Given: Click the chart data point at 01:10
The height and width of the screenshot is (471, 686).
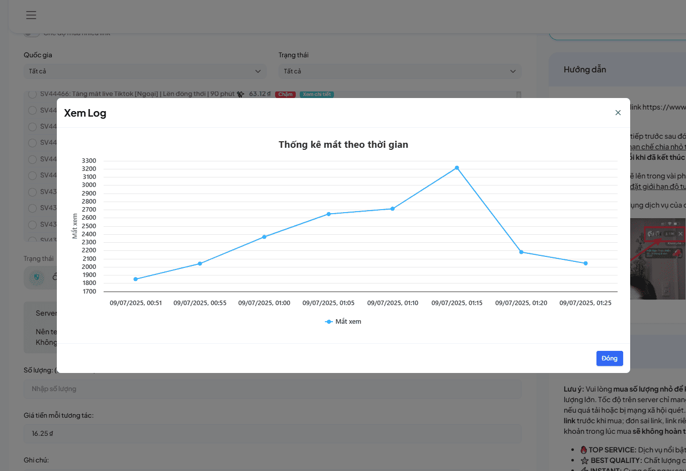Looking at the screenshot, I should point(393,209).
